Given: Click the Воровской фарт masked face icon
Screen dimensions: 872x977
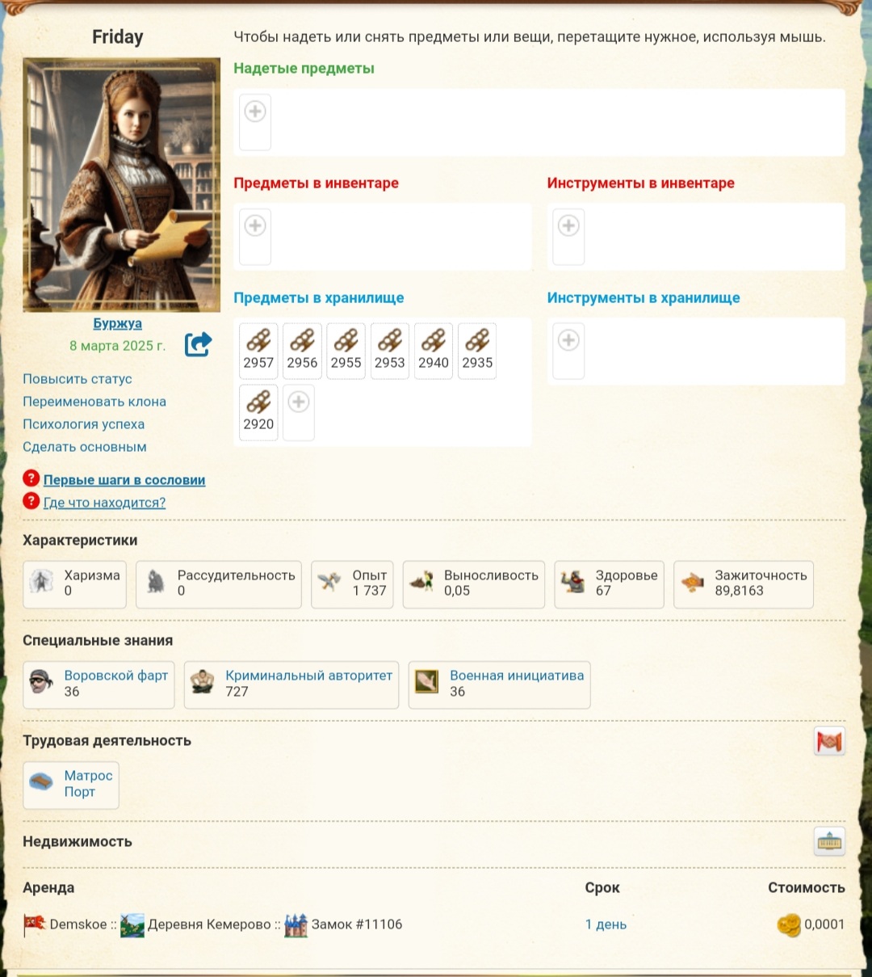Looking at the screenshot, I should coord(42,682).
